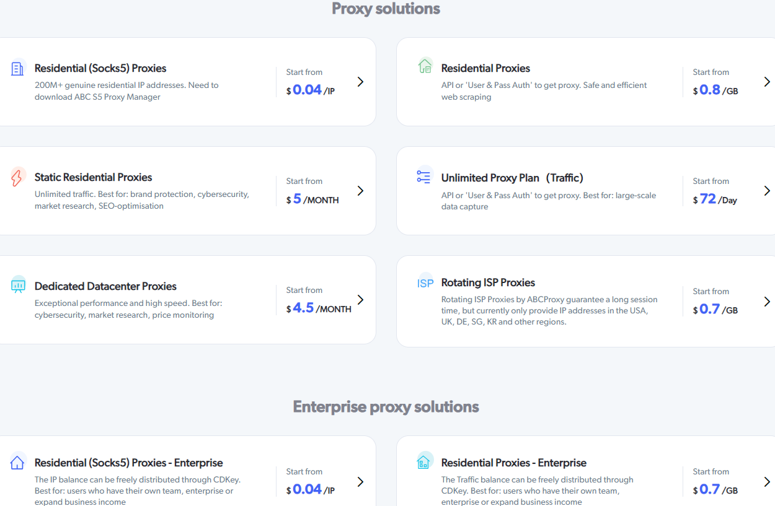This screenshot has height=506, width=775.
Task: Select the Enterprise proxy solutions heading
Action: [x=386, y=406]
